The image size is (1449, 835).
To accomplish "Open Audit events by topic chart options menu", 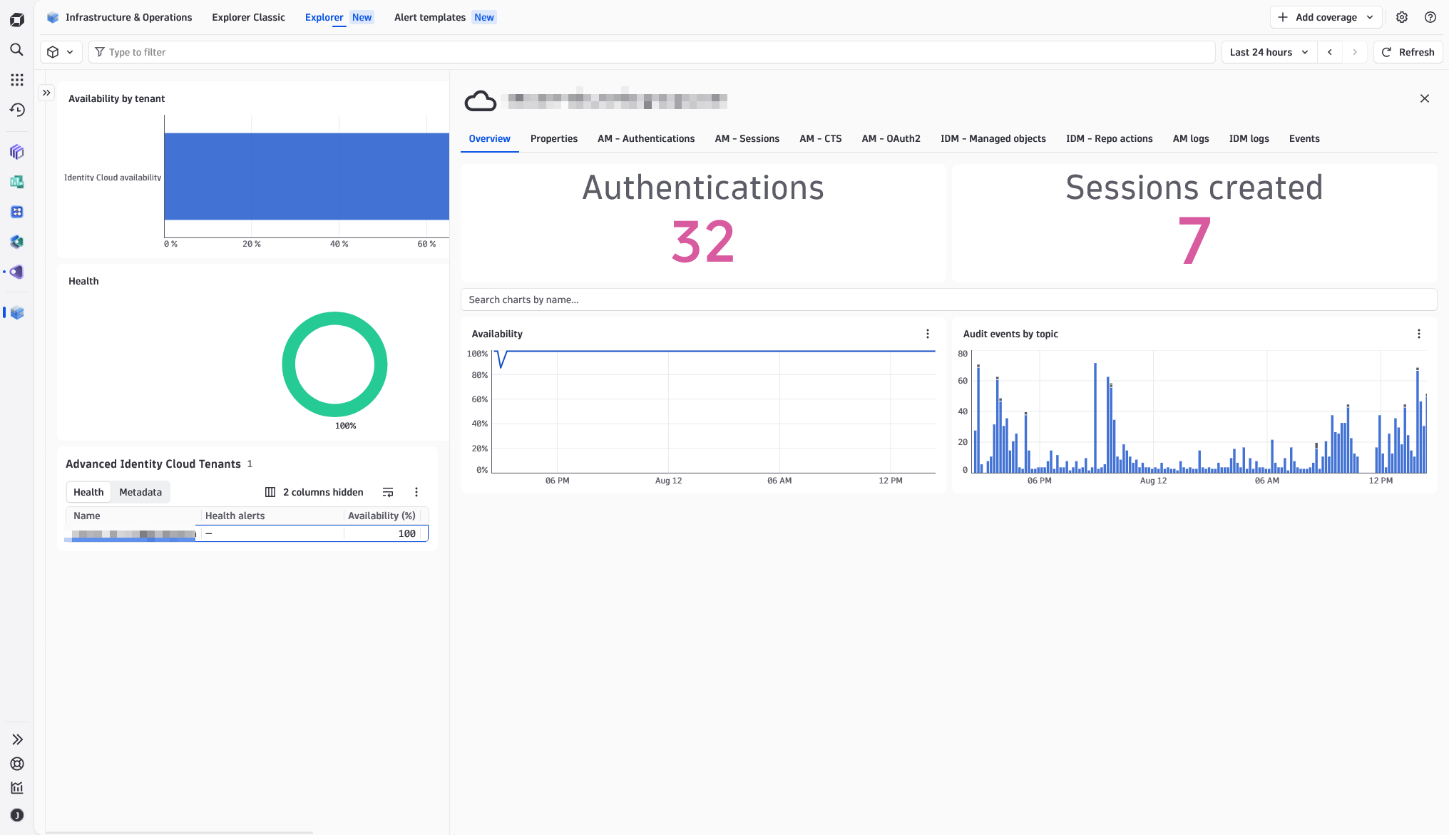I will coord(1418,334).
